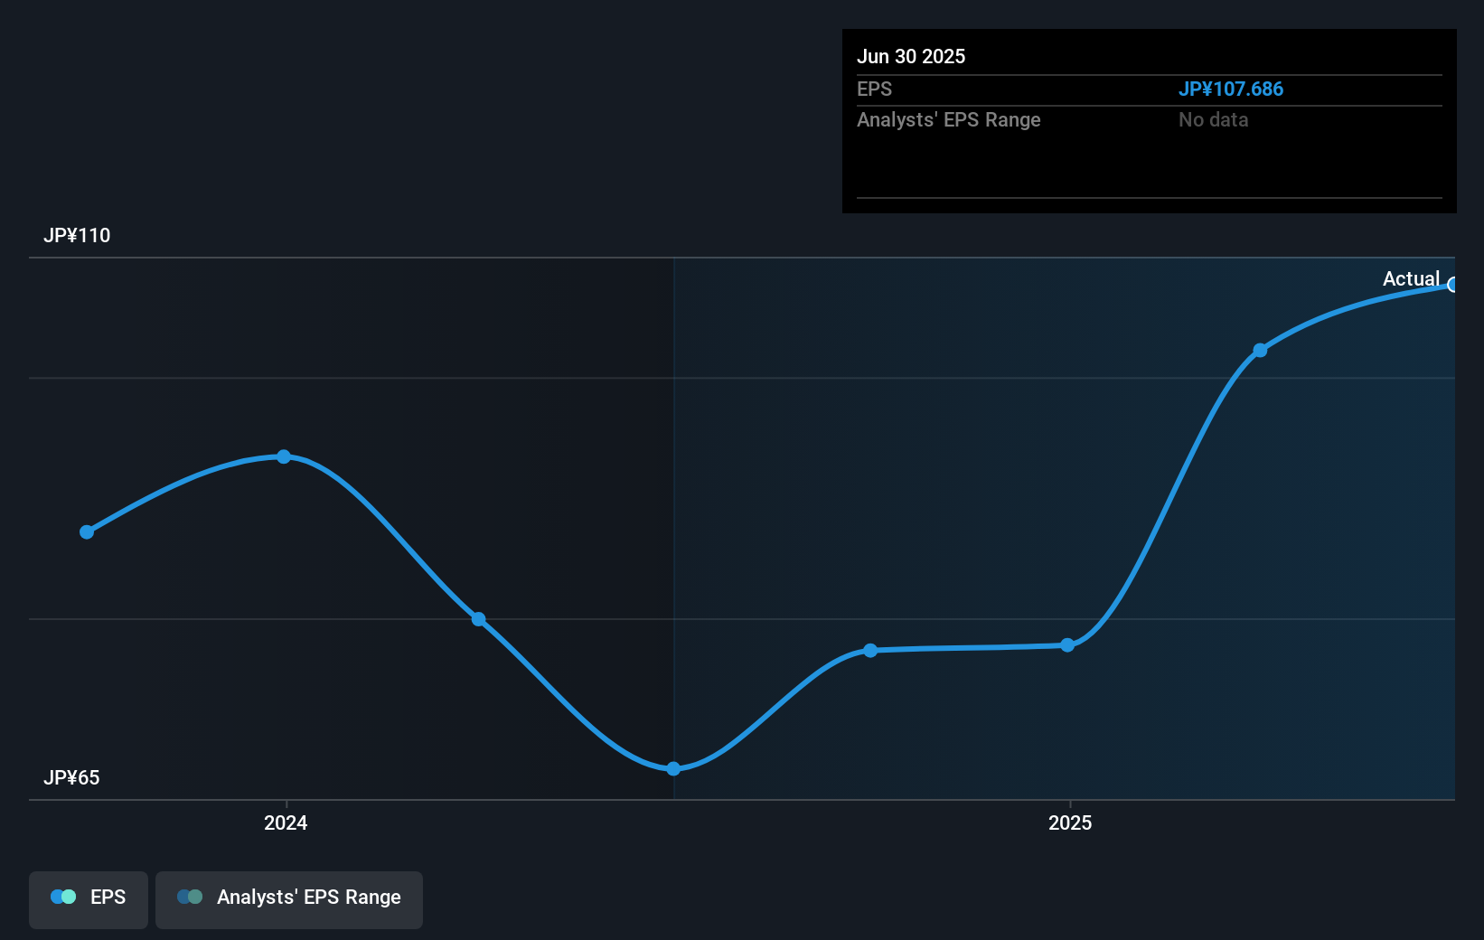Click the Analysts' EPS Range legend dot
1484x940 pixels.
tap(190, 897)
